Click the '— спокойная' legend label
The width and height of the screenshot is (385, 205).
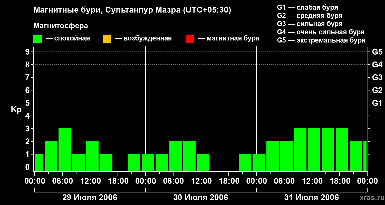coord(68,39)
